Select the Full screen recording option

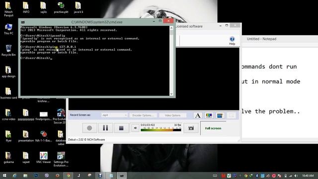click(213, 128)
